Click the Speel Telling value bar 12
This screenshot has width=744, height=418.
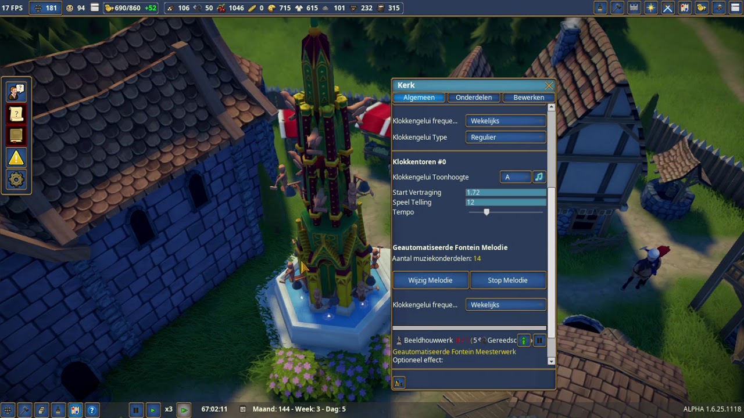506,203
